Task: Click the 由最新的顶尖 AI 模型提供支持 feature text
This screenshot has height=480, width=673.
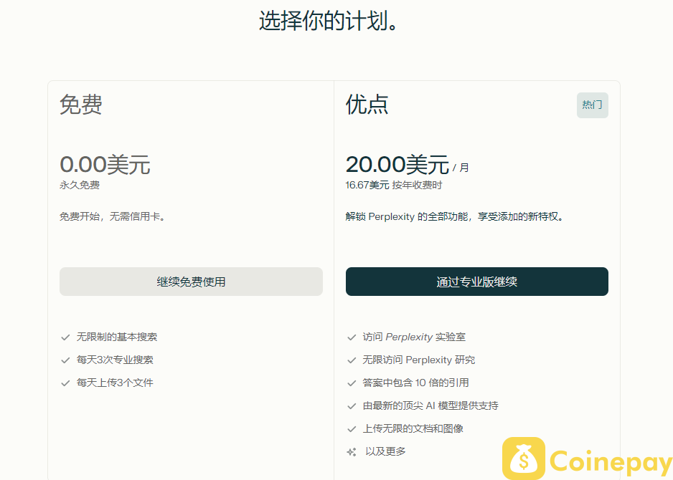Action: [x=430, y=405]
